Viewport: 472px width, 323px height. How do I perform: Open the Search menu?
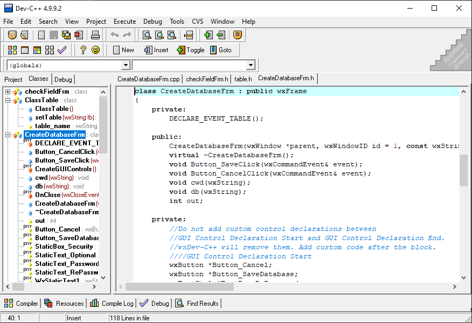tap(48, 22)
